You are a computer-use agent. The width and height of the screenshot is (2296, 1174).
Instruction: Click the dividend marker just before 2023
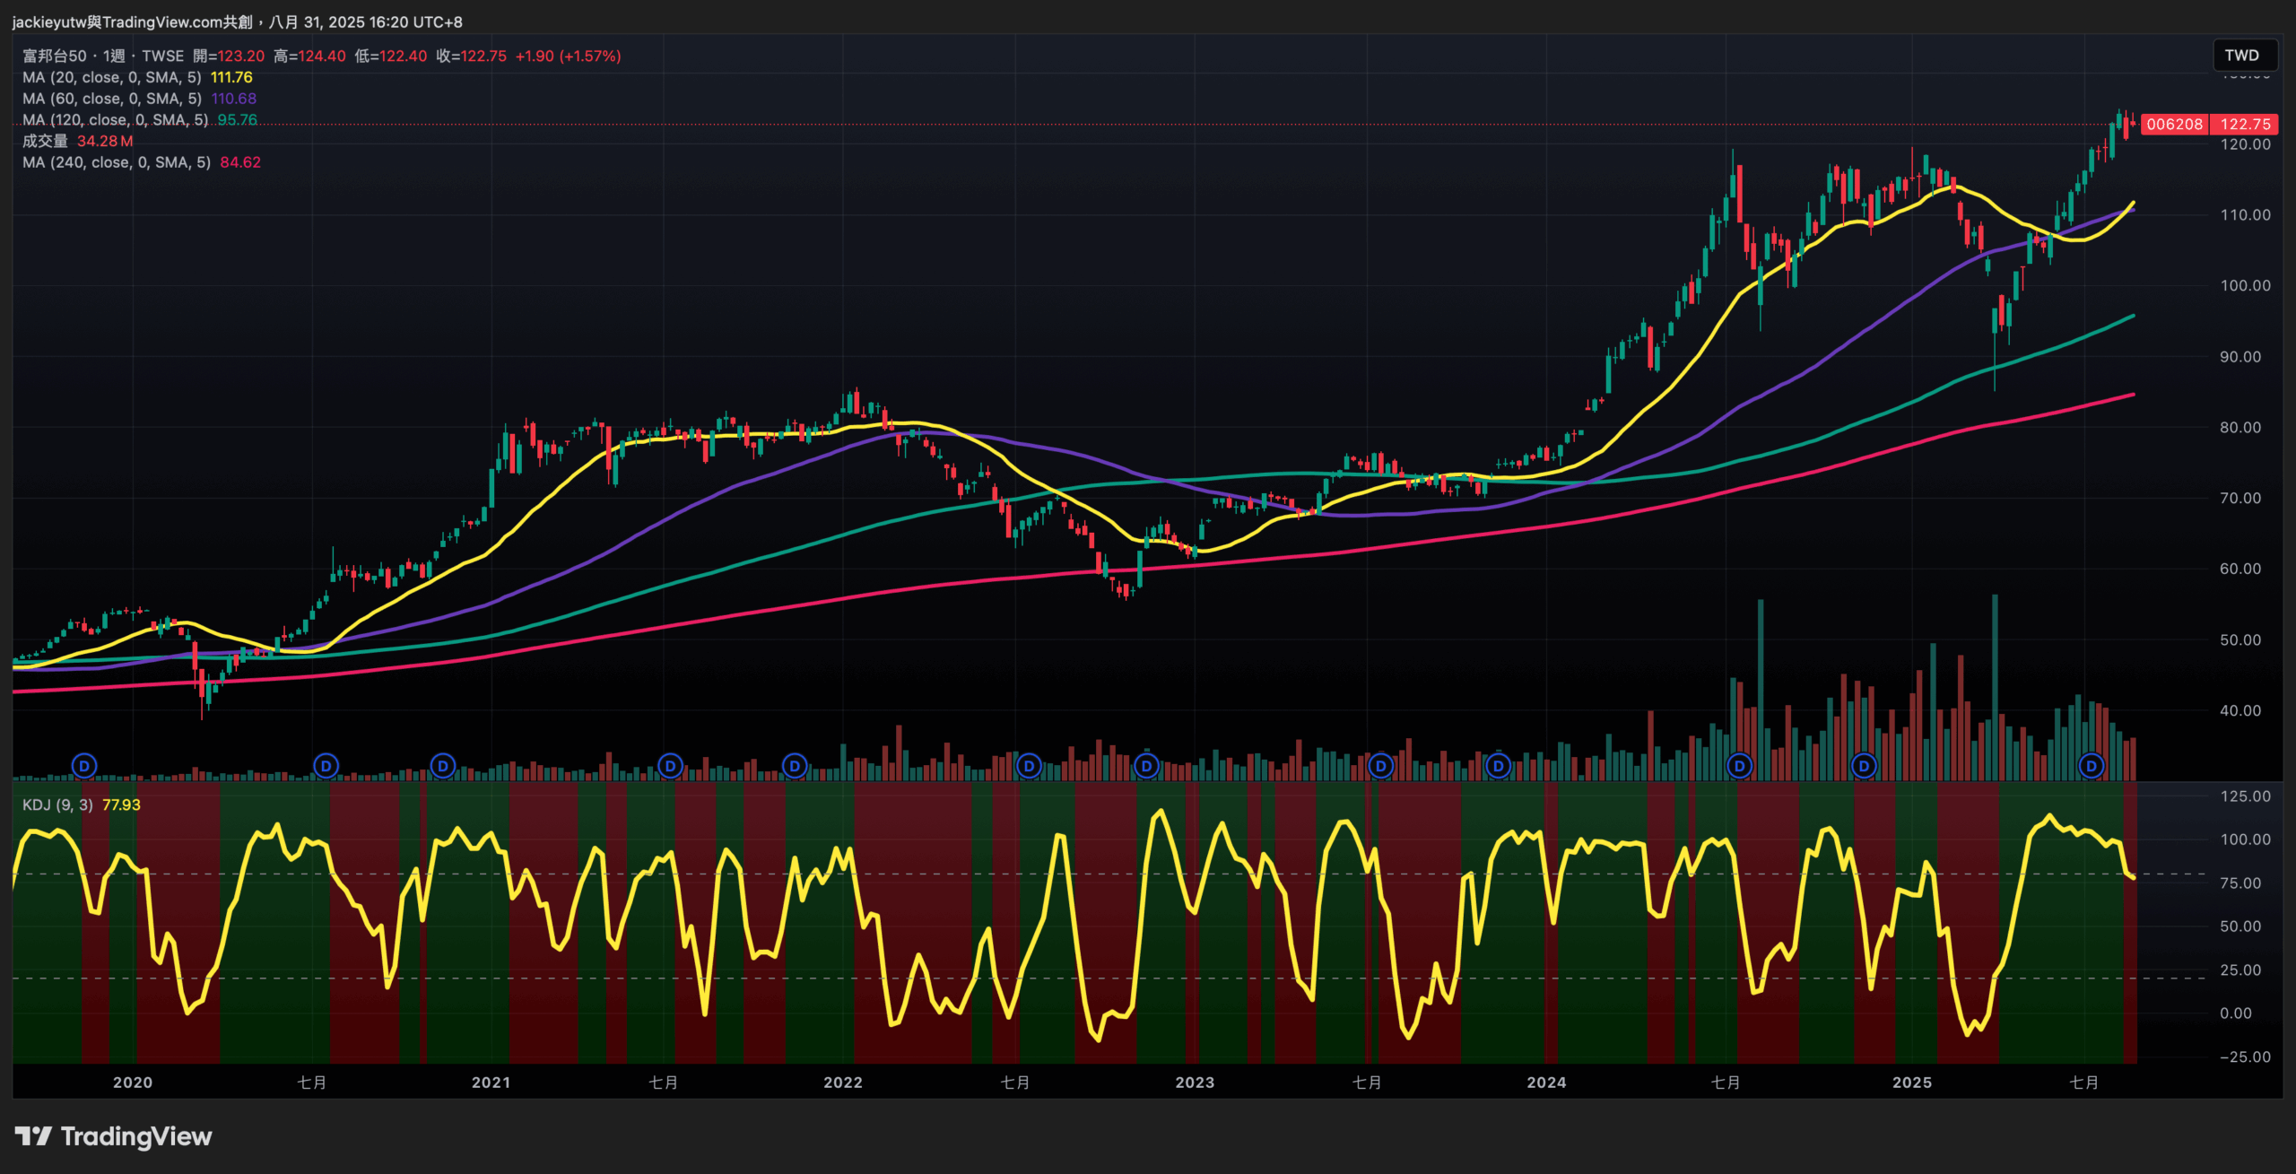point(1146,766)
